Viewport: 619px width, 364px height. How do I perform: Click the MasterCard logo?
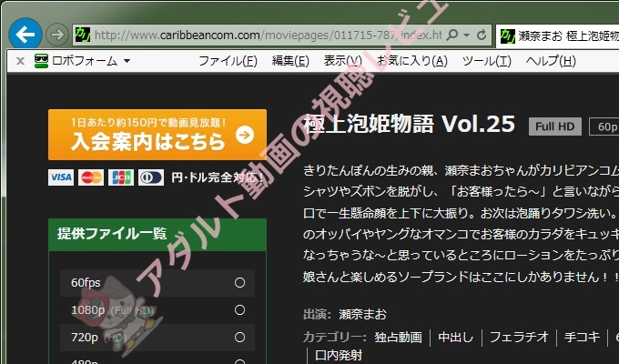click(91, 177)
